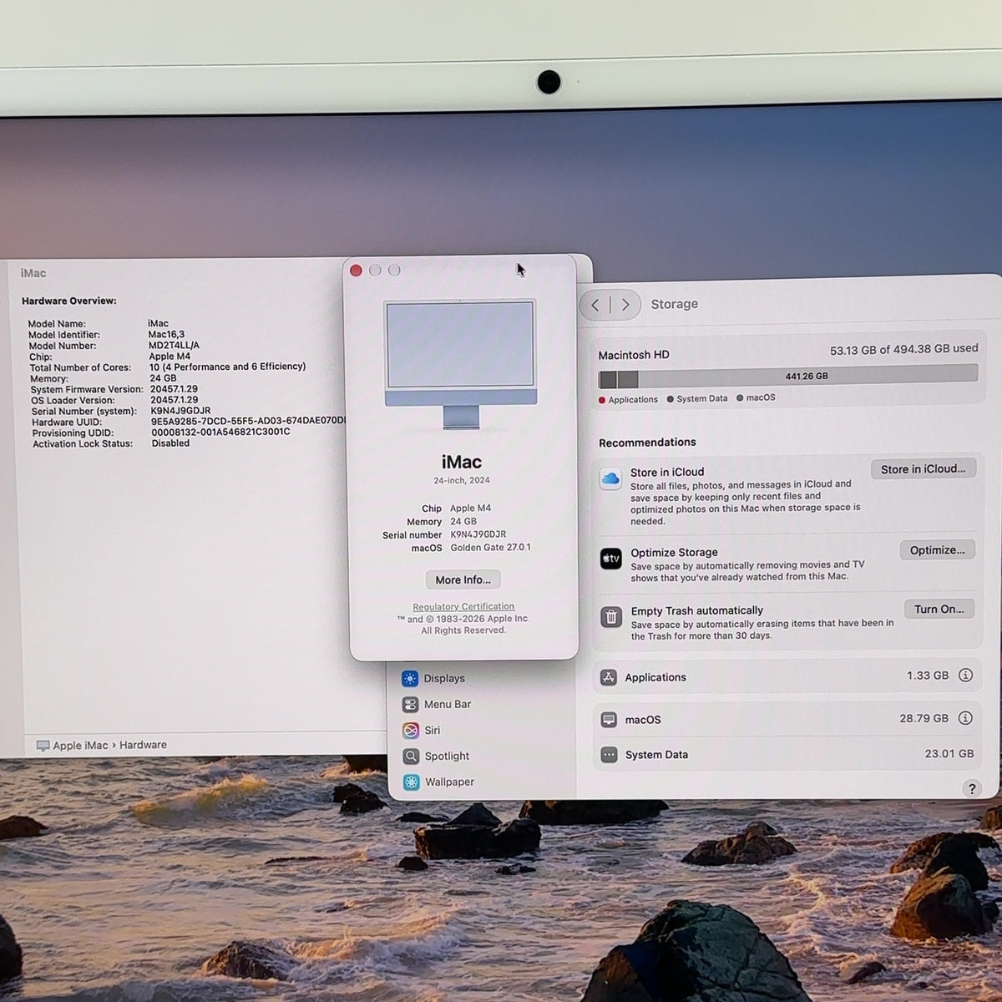This screenshot has width=1002, height=1002.
Task: Click the Apple iMac computer icon in path bar
Action: [x=43, y=746]
